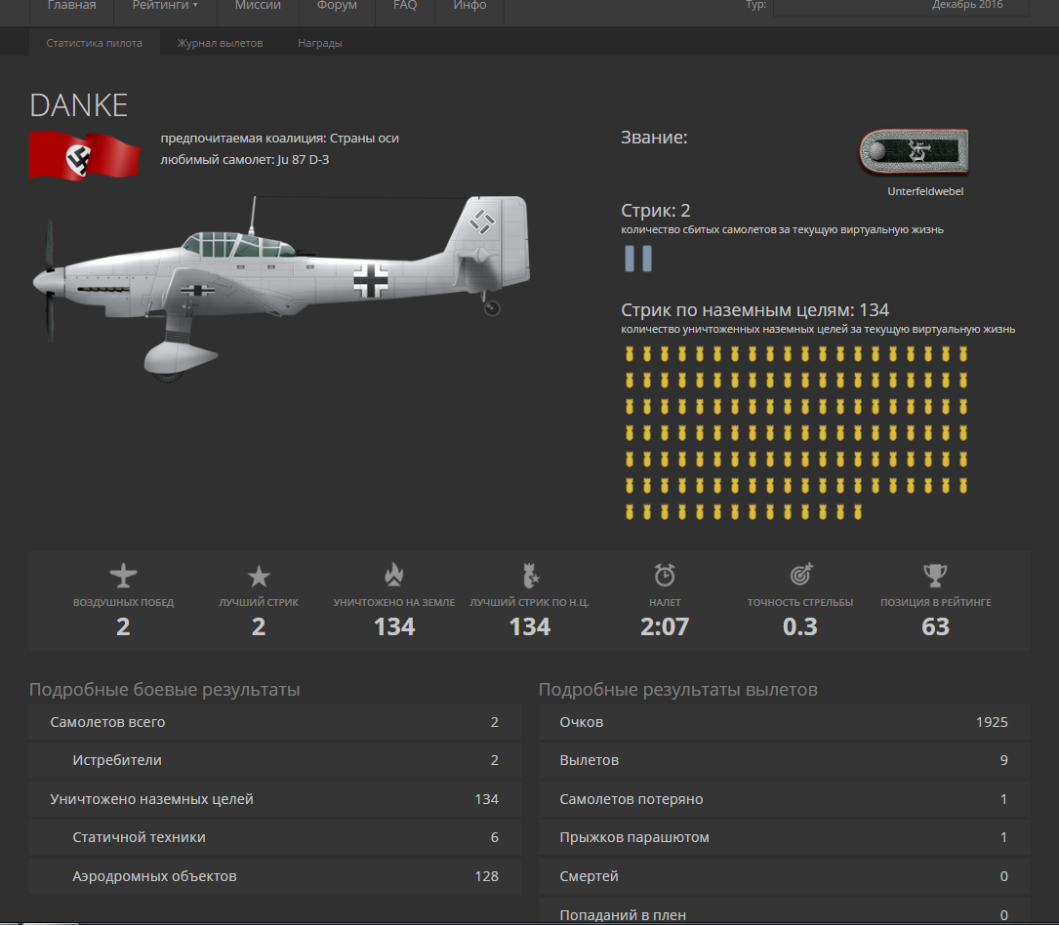Click the value 9 in Вылетов row
1059x925 pixels.
pyautogui.click(x=1003, y=760)
